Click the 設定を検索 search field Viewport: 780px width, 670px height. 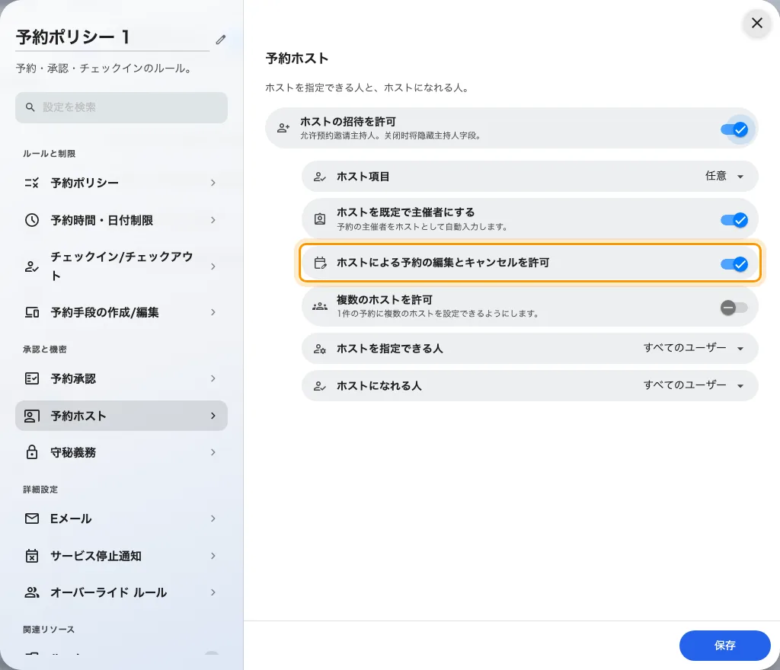coord(121,107)
